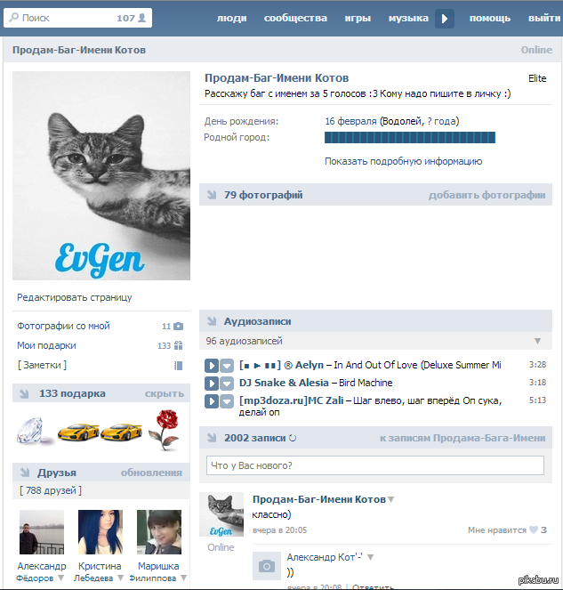Image resolution: width=563 pixels, height=590 pixels.
Task: Open the музыка menu item
Action: pyautogui.click(x=408, y=18)
